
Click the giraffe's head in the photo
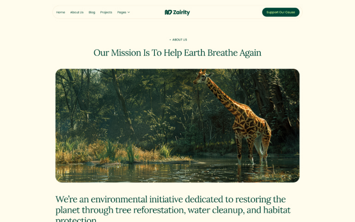pyautogui.click(x=202, y=76)
